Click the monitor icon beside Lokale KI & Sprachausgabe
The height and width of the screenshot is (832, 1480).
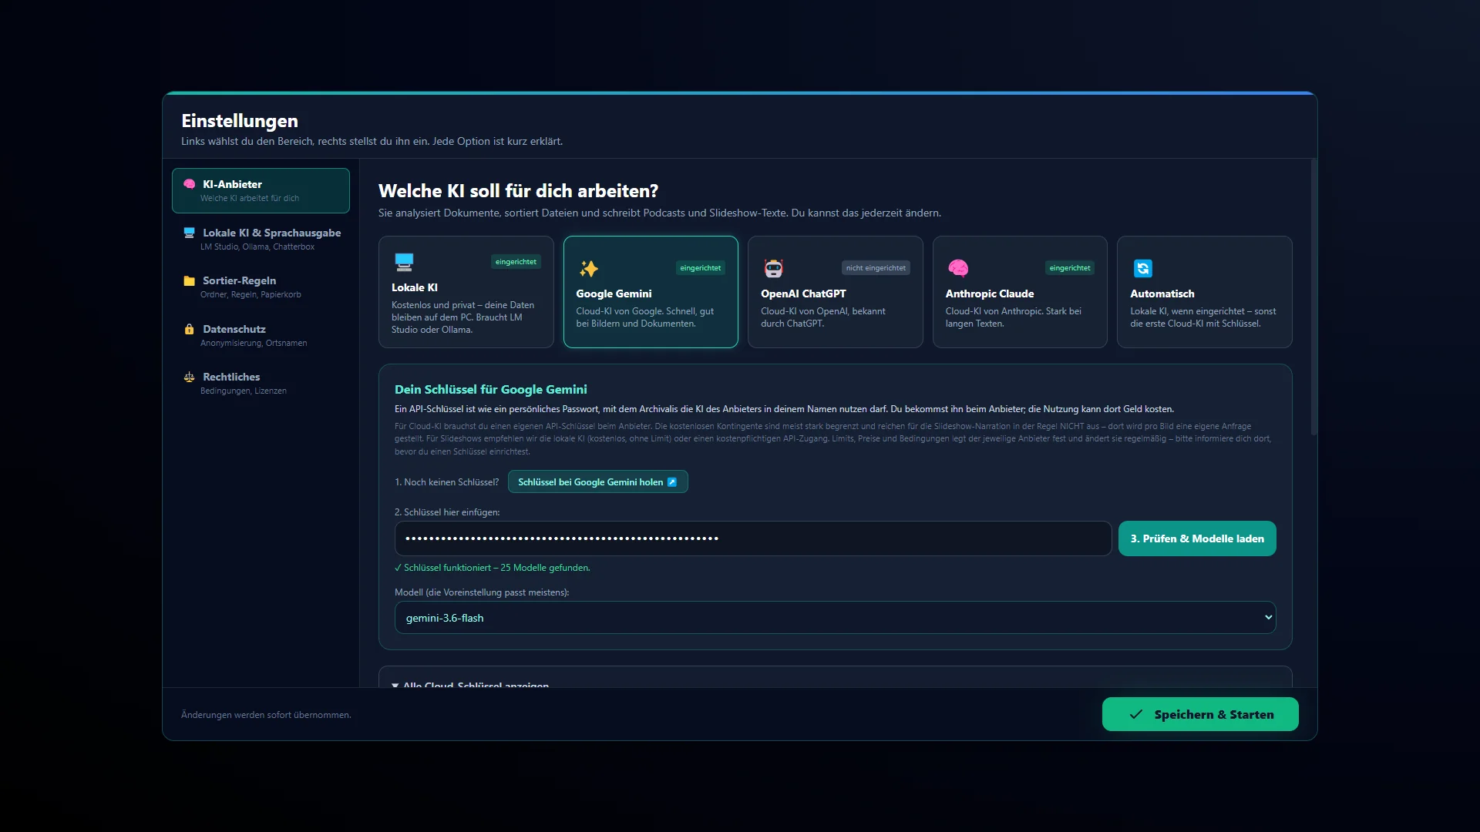189,233
